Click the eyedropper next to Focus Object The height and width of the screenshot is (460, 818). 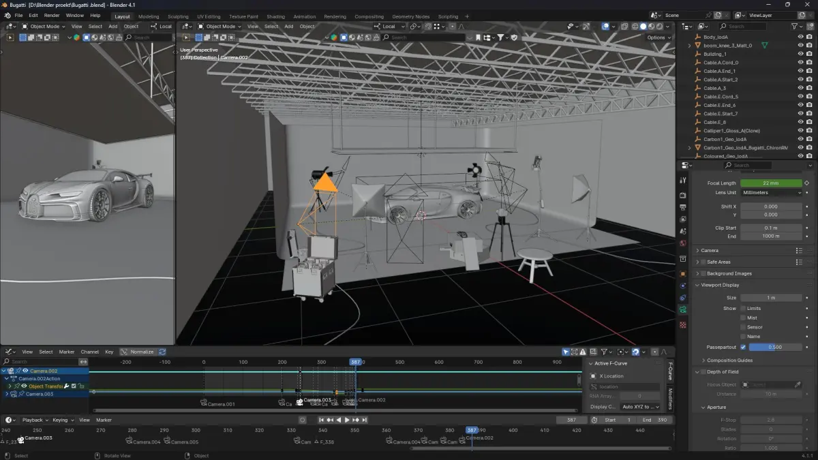(x=798, y=385)
